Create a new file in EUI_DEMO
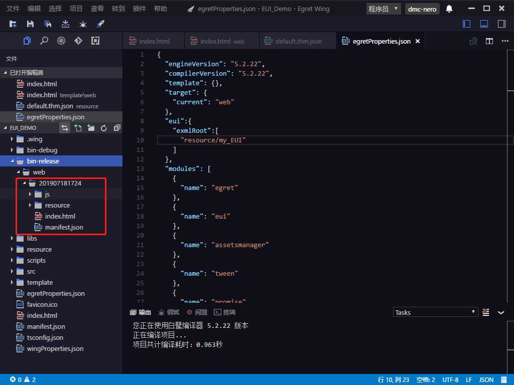Screen dimensions: 514x385 [x=78, y=128]
